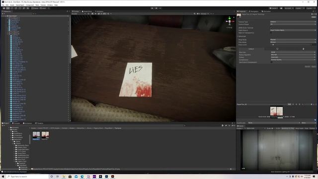This screenshot has height=179, width=318.
Task: Click the scene orientation gizmo
Action: coord(230,21)
